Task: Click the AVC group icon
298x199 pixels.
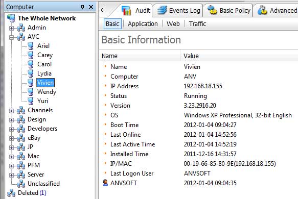Action: (x=21, y=37)
